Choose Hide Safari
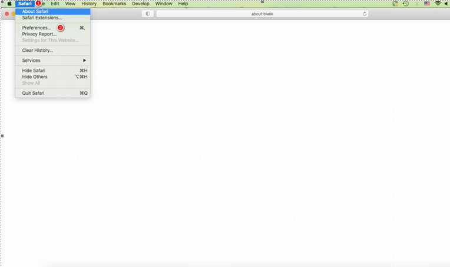Screen dimensions: 450x267 click(53, 71)
